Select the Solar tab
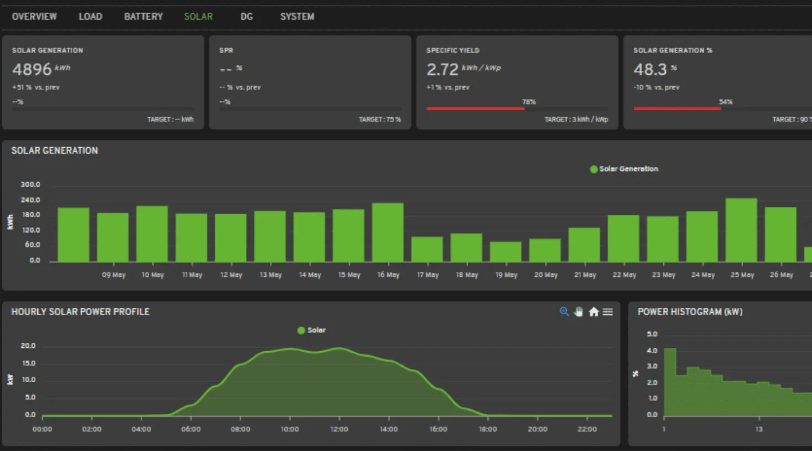 (198, 16)
